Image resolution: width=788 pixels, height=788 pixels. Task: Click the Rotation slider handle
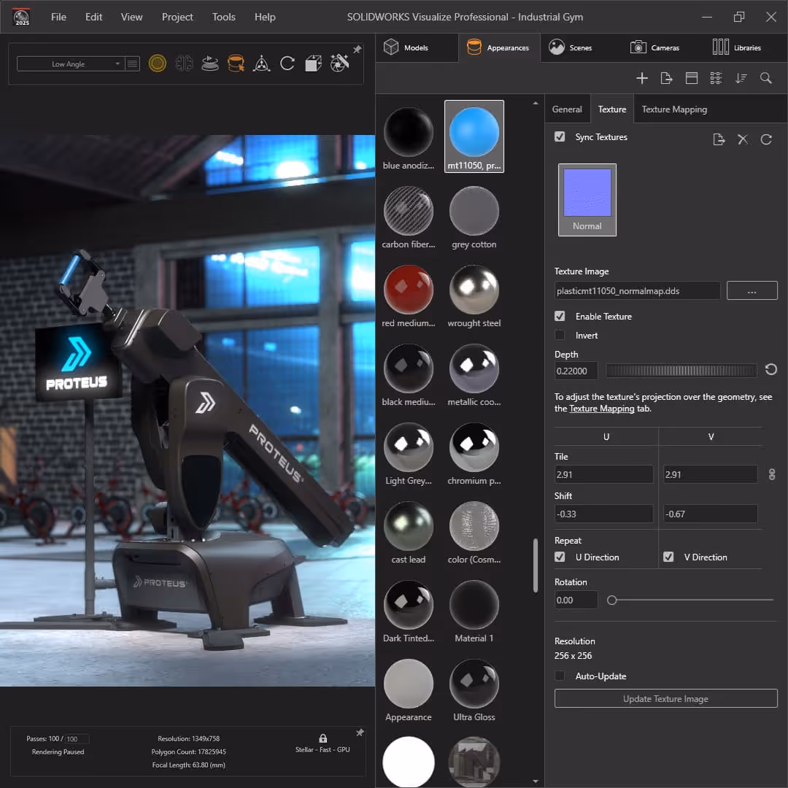[x=611, y=600]
